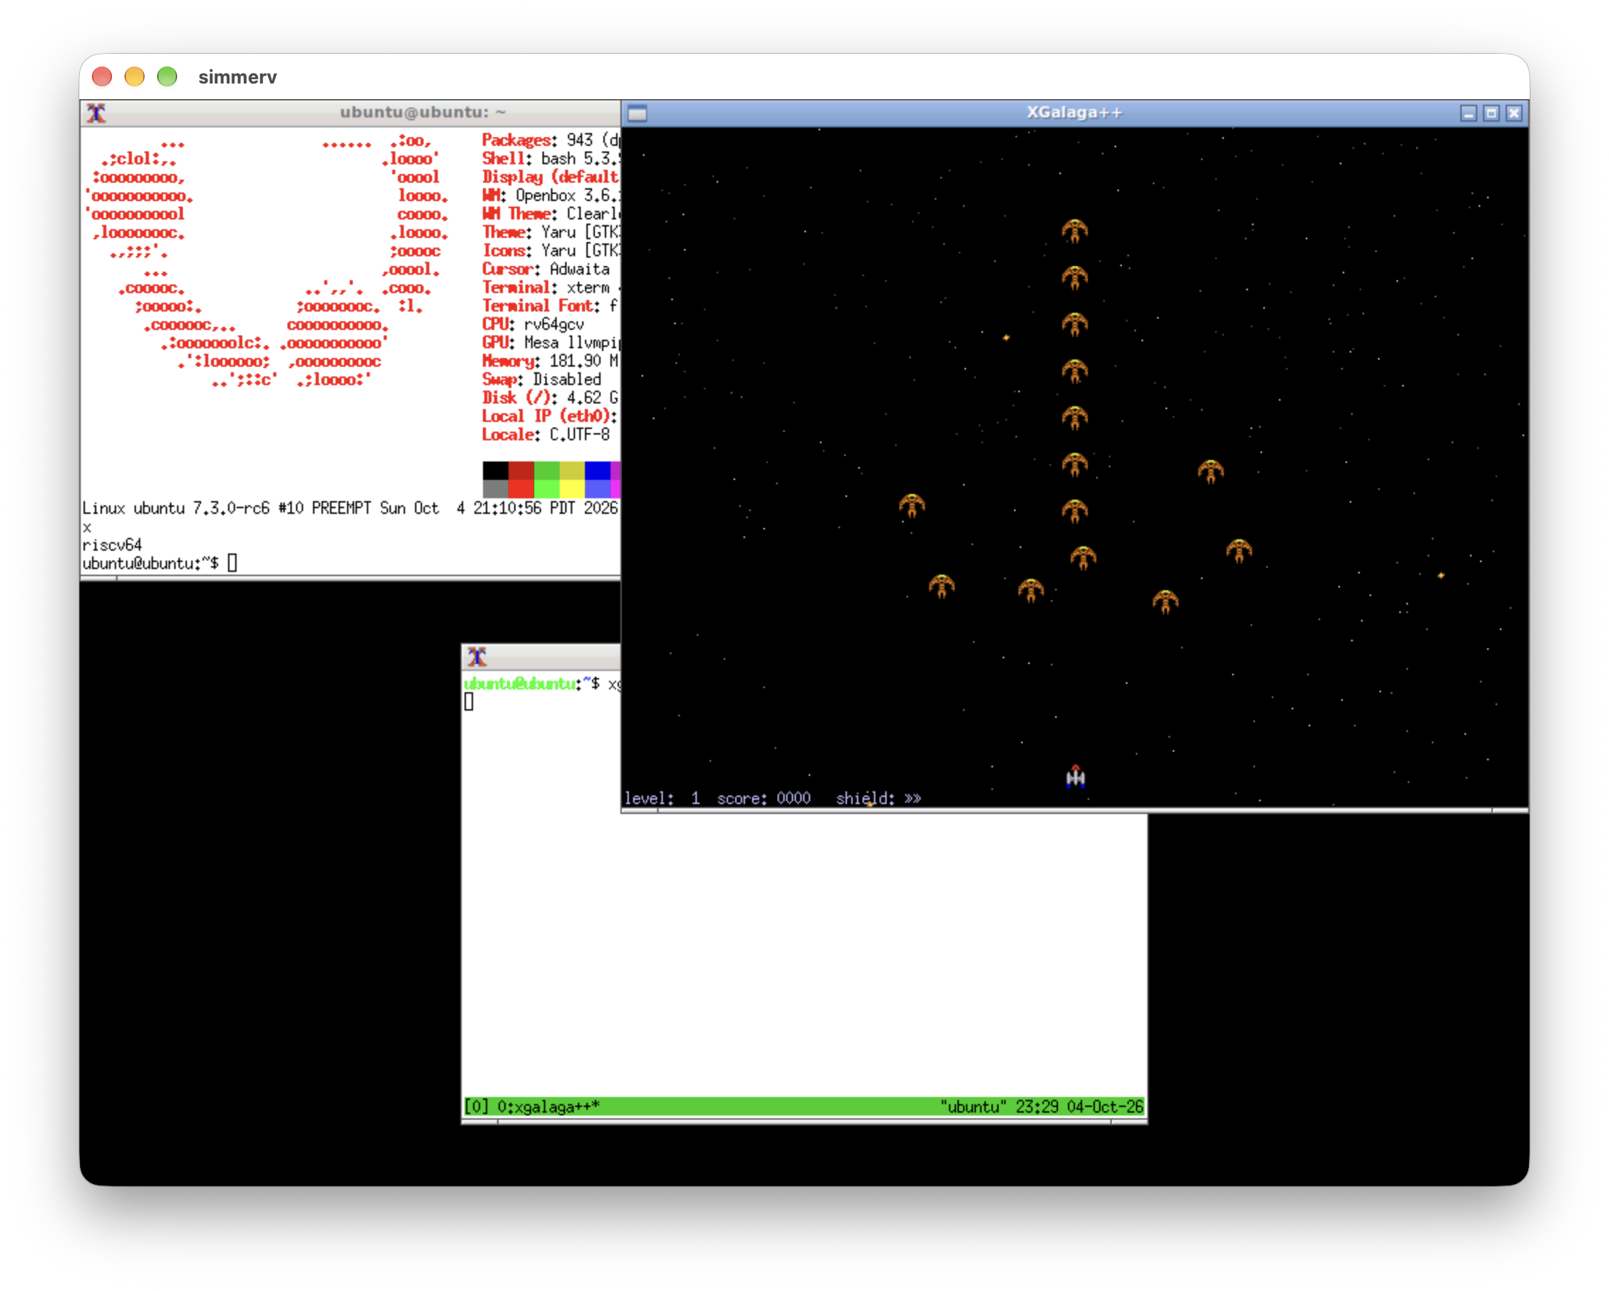The image size is (1609, 1291).
Task: Minimize the XGalaga++ window
Action: point(1468,113)
